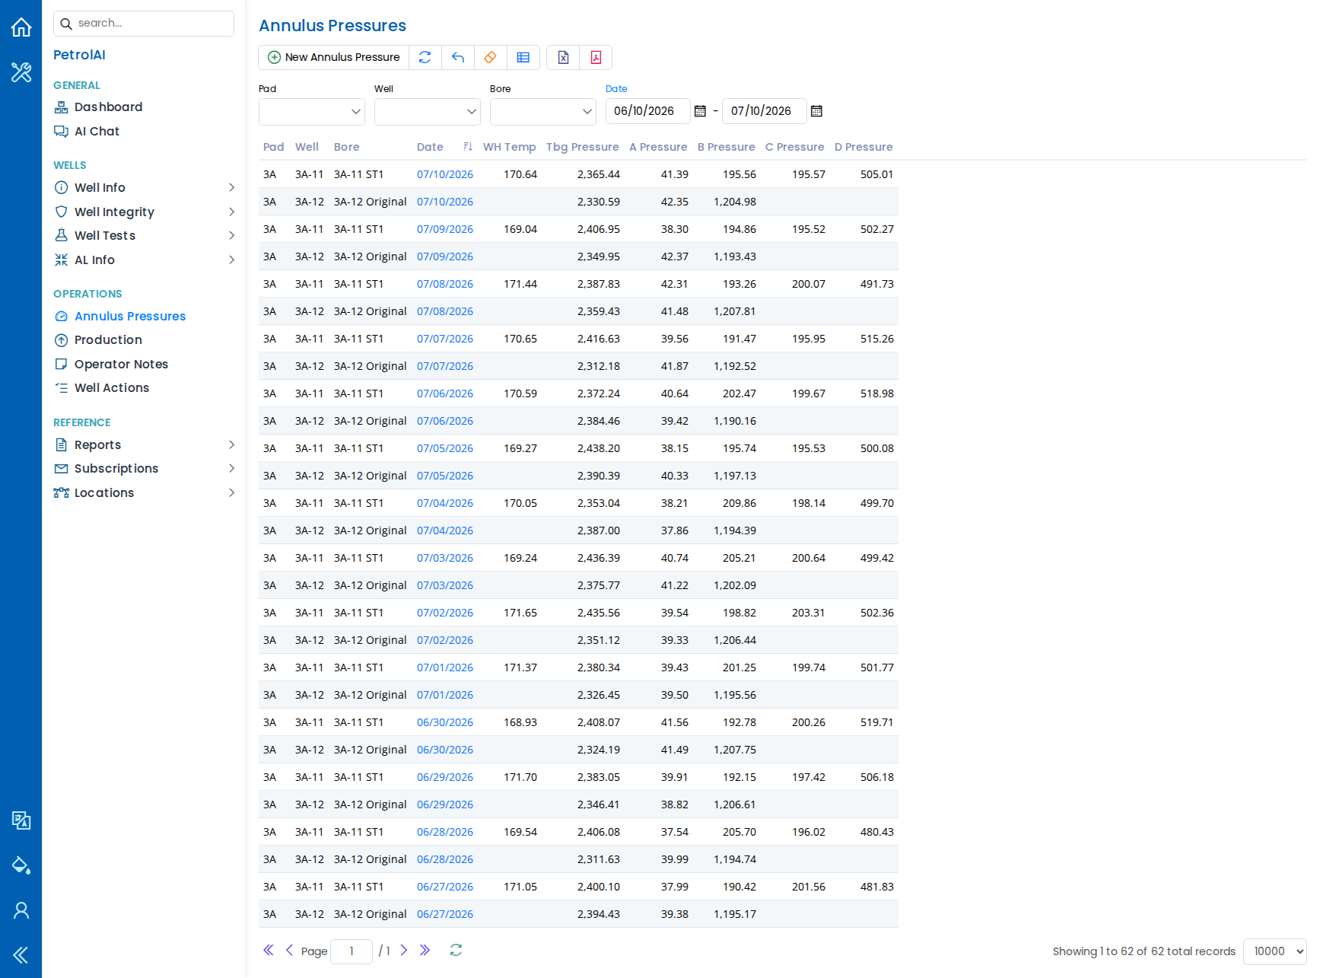Click the end date field 07/10/2026
Image resolution: width=1320 pixels, height=978 pixels.
pos(765,111)
